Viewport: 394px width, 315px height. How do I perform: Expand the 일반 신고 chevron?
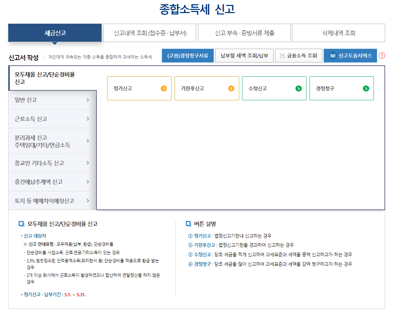pyautogui.click(x=88, y=100)
